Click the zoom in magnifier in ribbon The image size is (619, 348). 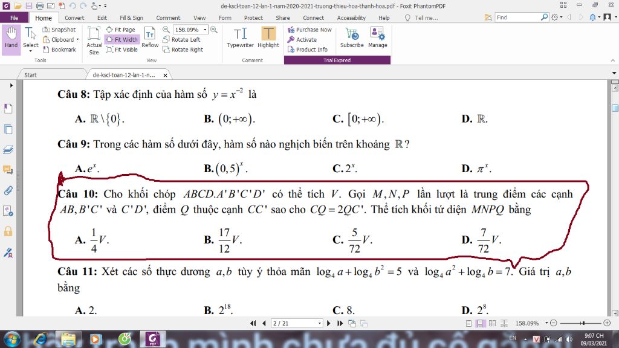214,30
